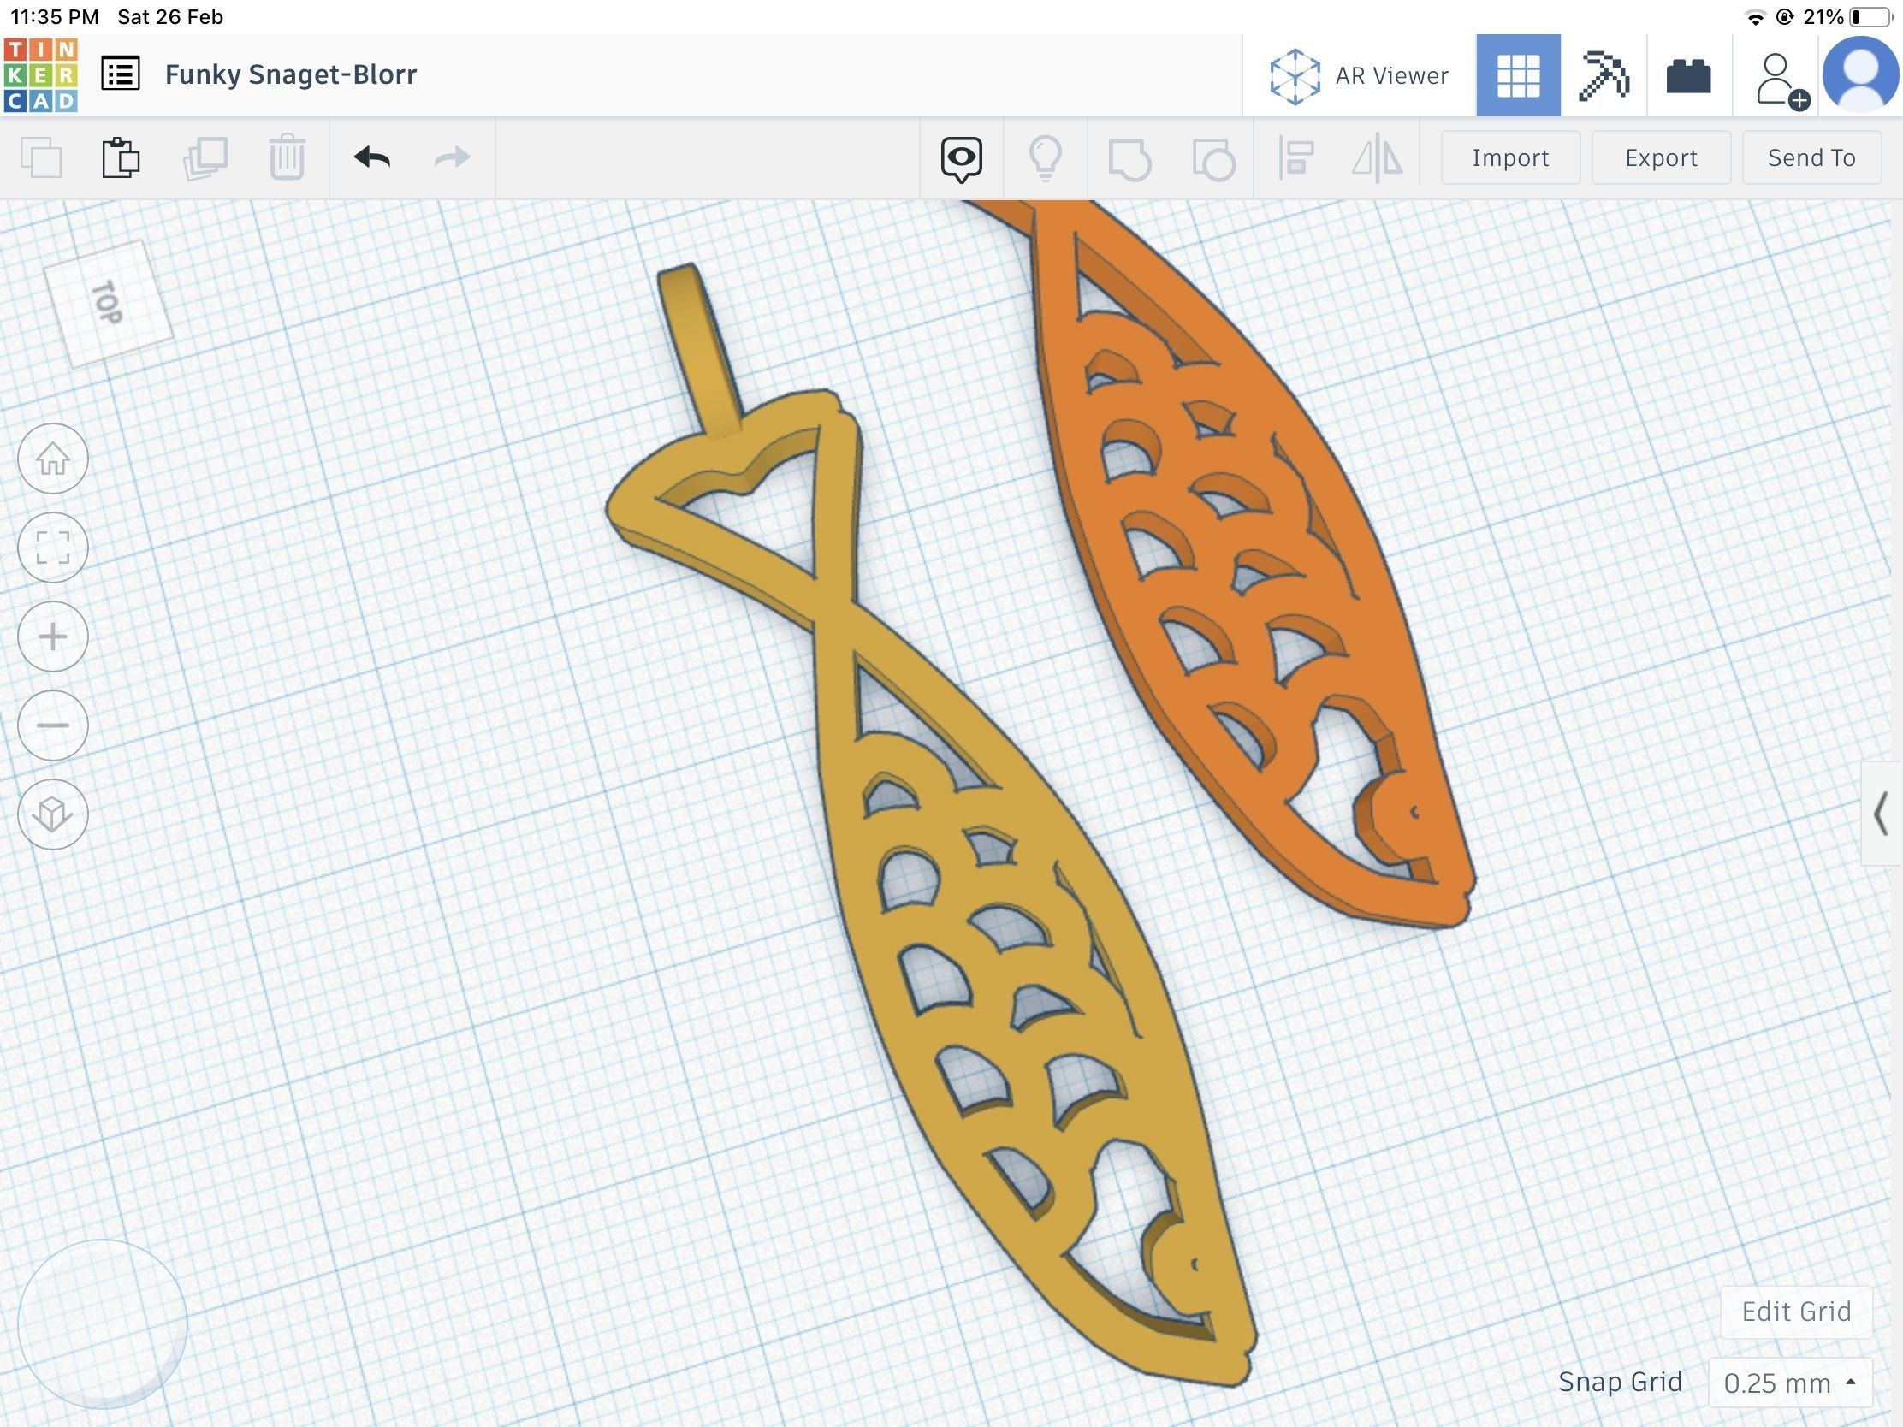The image size is (1903, 1427).
Task: Undo the last action
Action: pyautogui.click(x=371, y=157)
